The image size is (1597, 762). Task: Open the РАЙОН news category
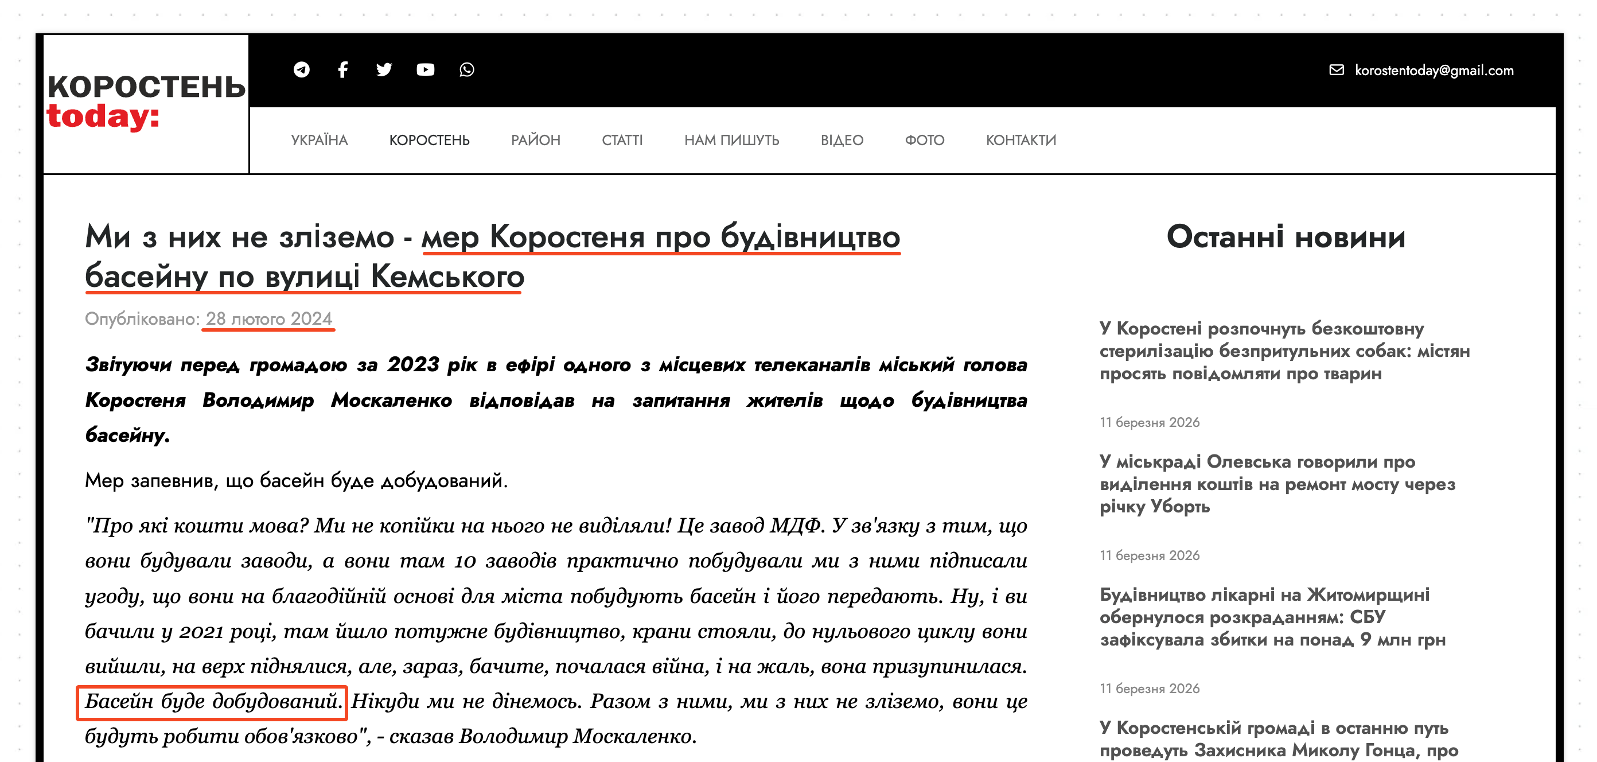point(536,140)
